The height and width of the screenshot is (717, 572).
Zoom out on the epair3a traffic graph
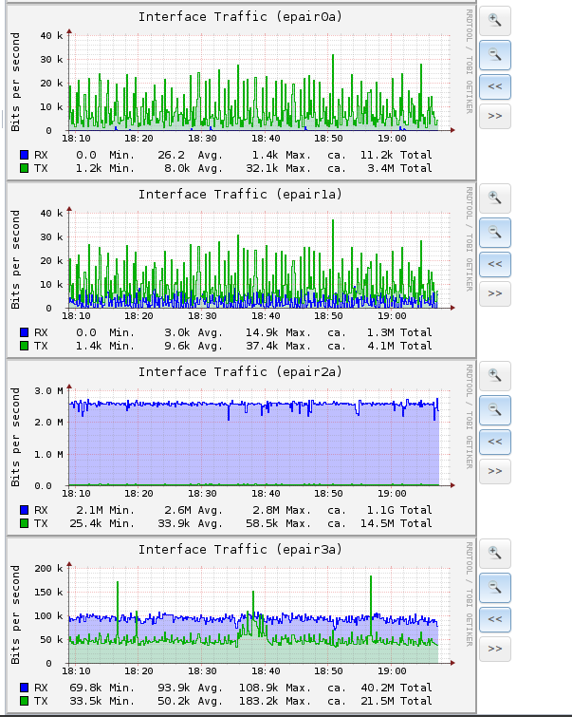(x=494, y=586)
